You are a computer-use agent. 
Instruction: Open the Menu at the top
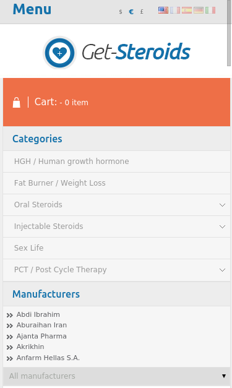[32, 9]
